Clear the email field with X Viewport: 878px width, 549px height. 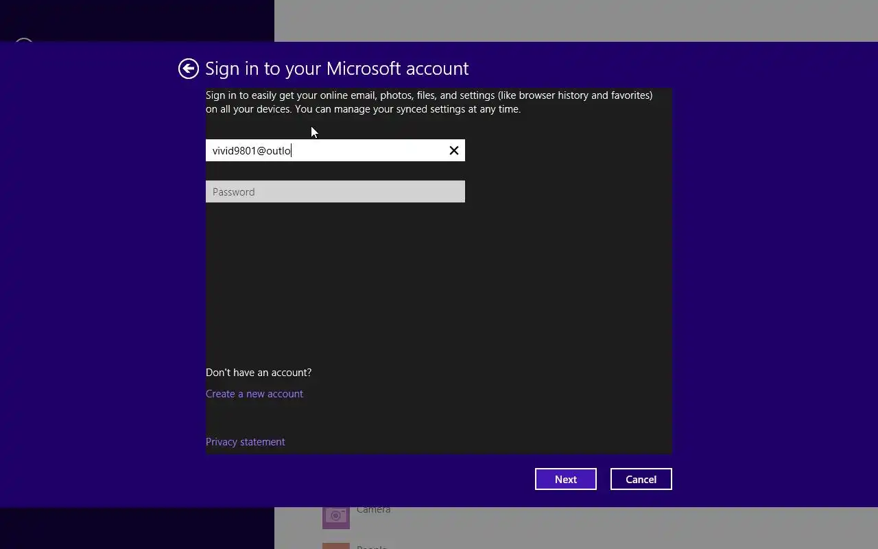[454, 150]
